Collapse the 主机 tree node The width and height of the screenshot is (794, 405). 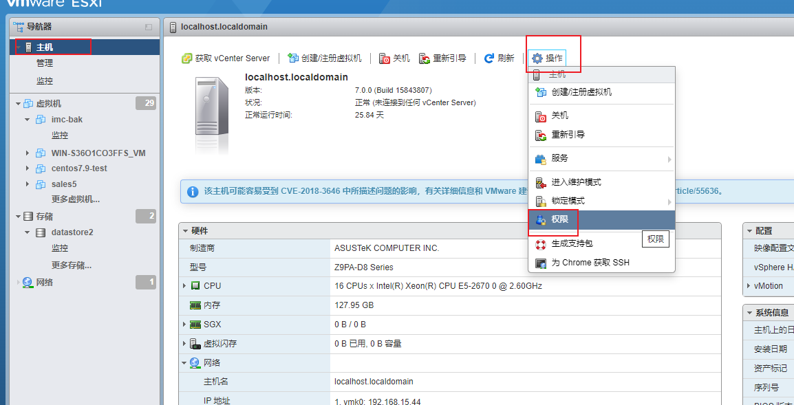[19, 47]
